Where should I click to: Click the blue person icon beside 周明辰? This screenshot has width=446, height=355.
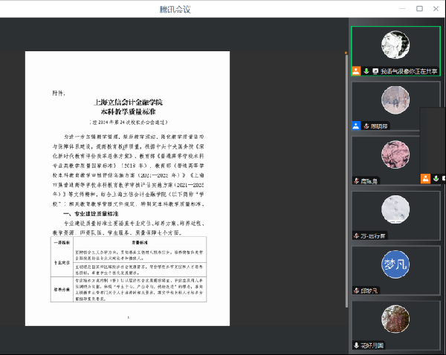(357, 126)
